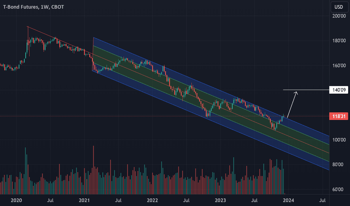
Task: Click the 60'00 price axis label
Action: pos(338,189)
